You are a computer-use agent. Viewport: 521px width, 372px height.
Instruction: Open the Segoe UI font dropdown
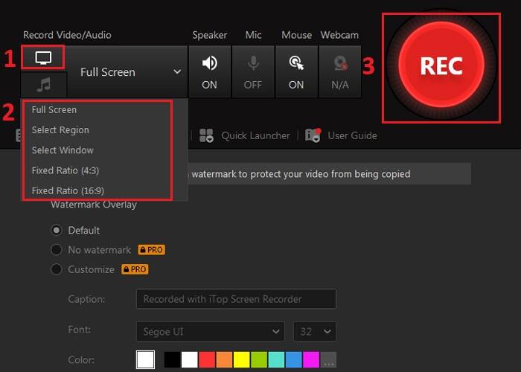[x=211, y=332]
